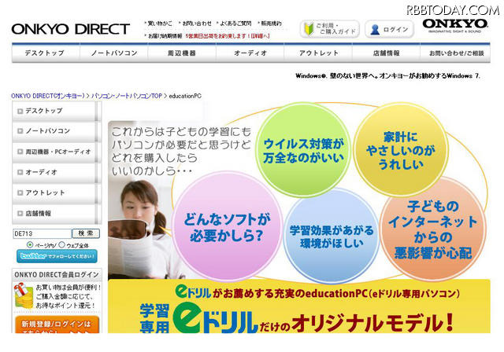Click the eドリル オリジナルモデル yellow banner
The image size is (504, 352).
tap(299, 306)
